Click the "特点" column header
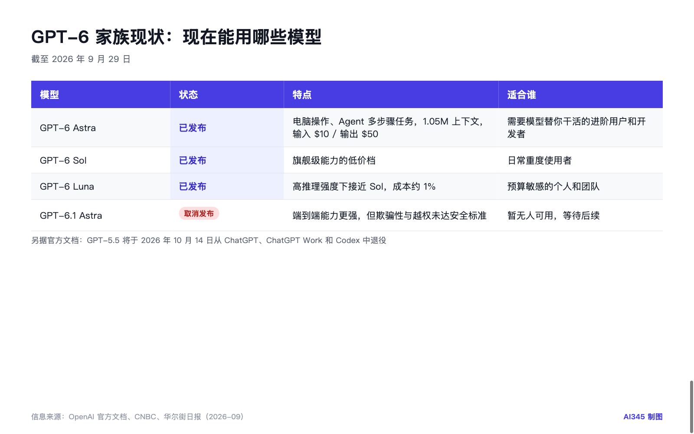 click(x=391, y=95)
